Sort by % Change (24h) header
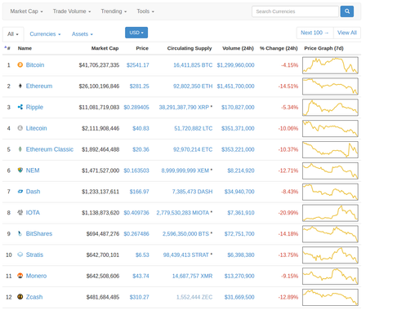Screen dimensions: 415x310 [x=279, y=48]
